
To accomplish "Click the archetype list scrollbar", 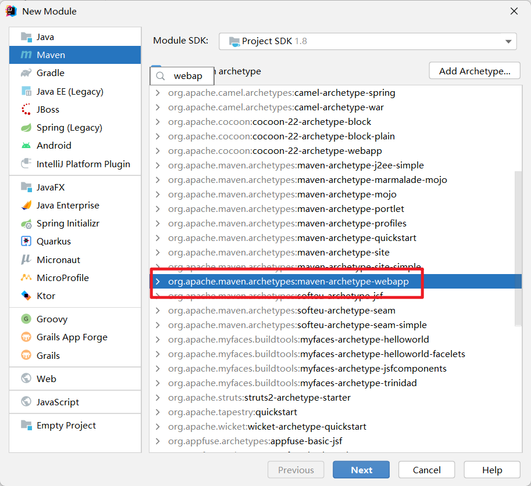I will pyautogui.click(x=518, y=249).
